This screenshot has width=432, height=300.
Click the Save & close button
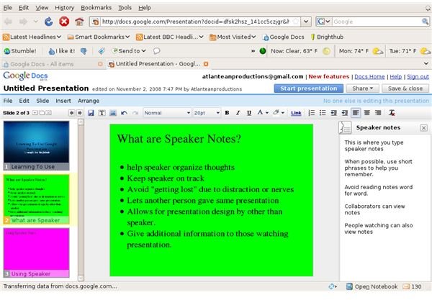point(405,88)
